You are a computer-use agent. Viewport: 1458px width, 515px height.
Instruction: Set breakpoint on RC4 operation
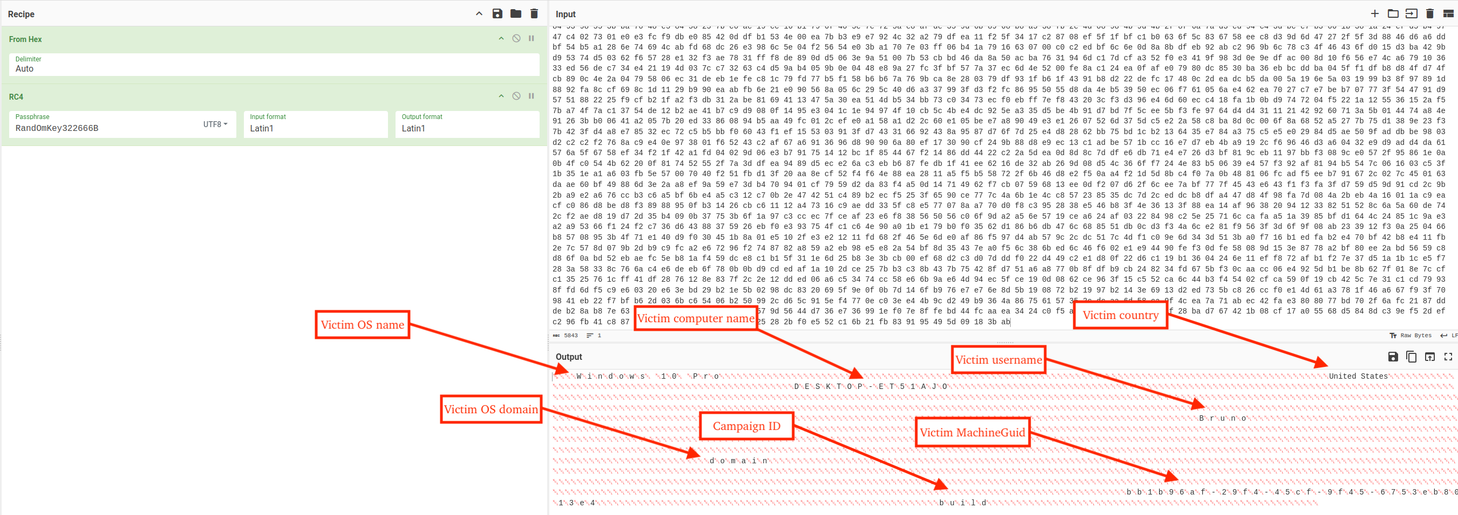pyautogui.click(x=531, y=96)
